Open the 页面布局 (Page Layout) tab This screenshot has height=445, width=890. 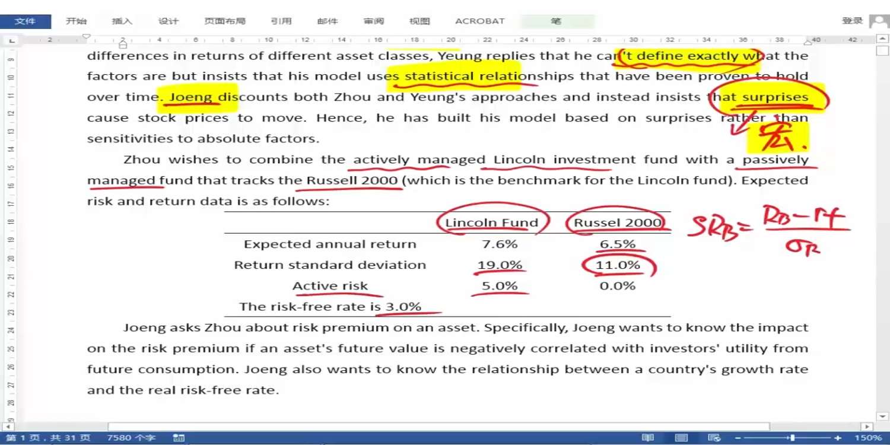click(x=224, y=21)
